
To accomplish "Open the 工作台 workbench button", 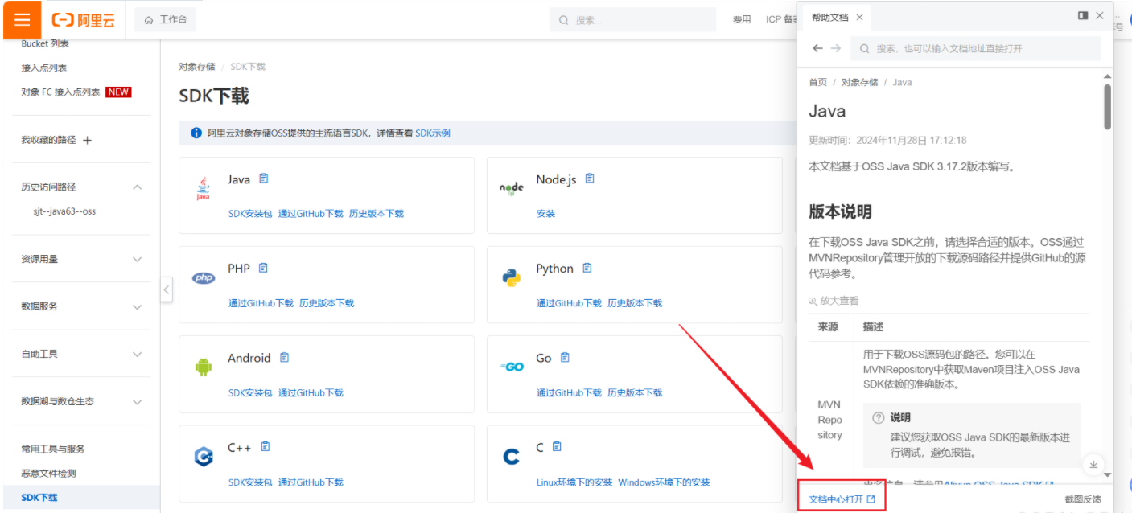I will (x=165, y=19).
